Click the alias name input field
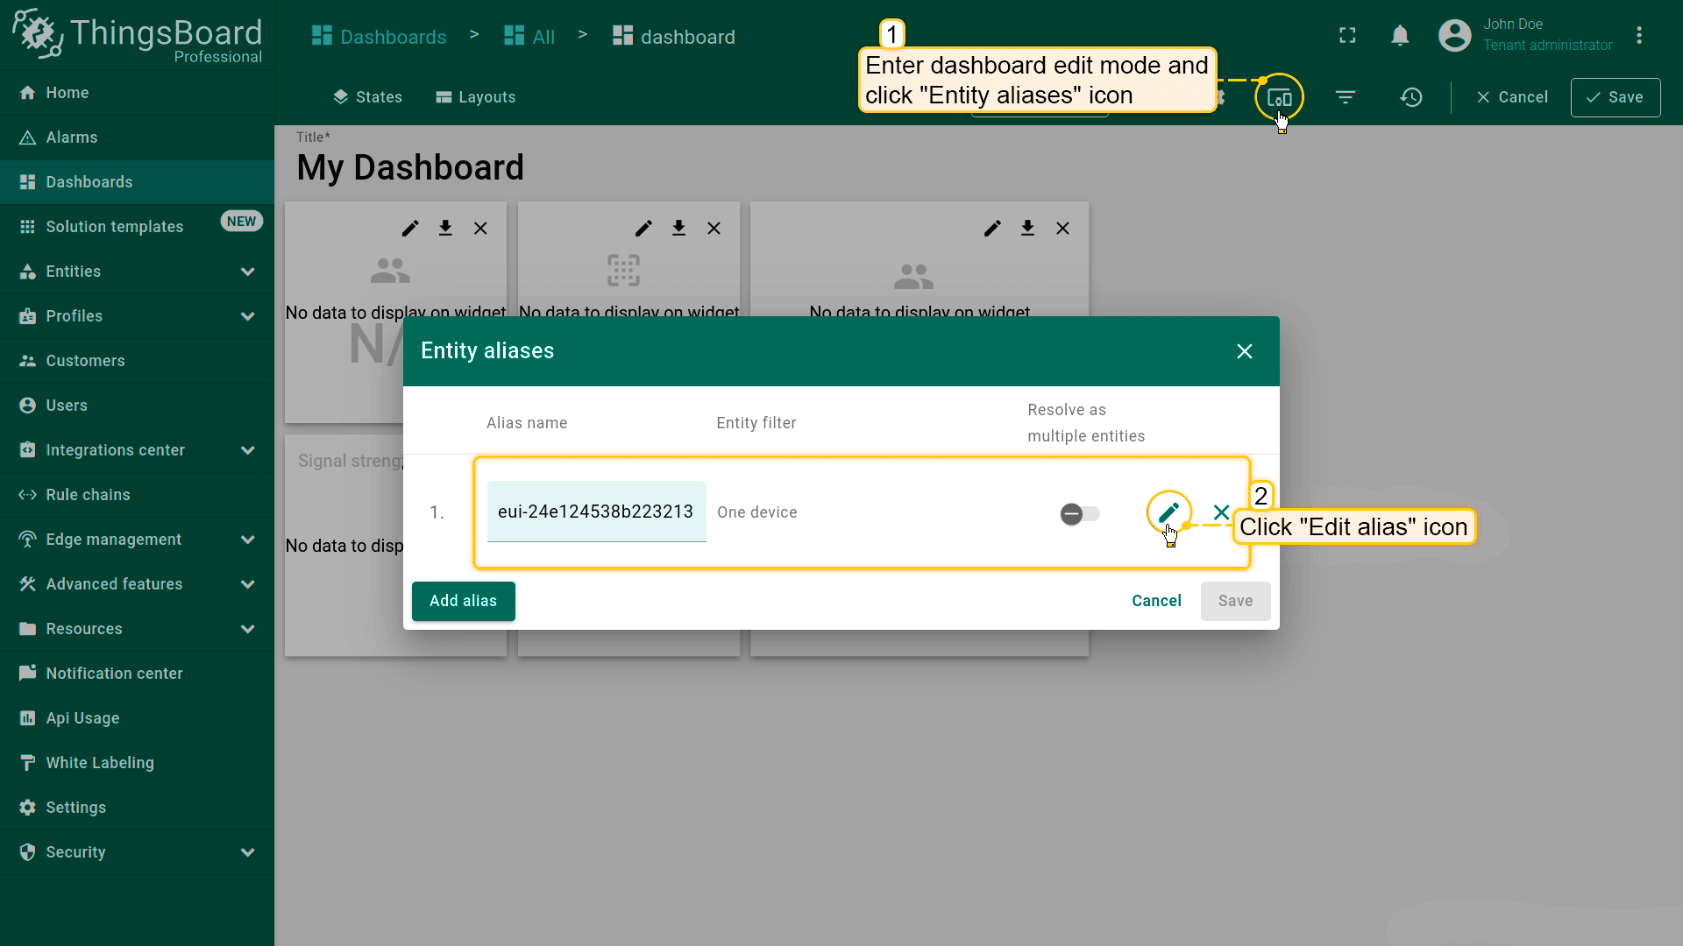Viewport: 1683px width, 946px height. pos(596,512)
